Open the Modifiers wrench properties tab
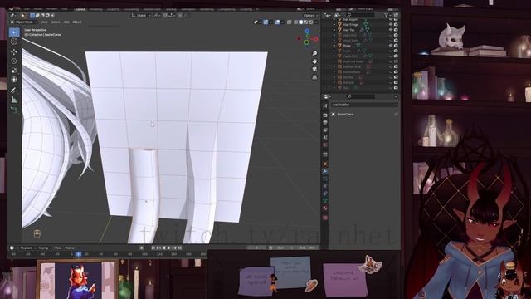 coord(325,172)
